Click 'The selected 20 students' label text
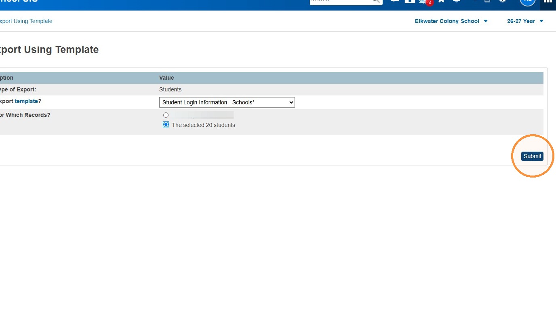Screen dimensions: 556x311 pyautogui.click(x=203, y=125)
